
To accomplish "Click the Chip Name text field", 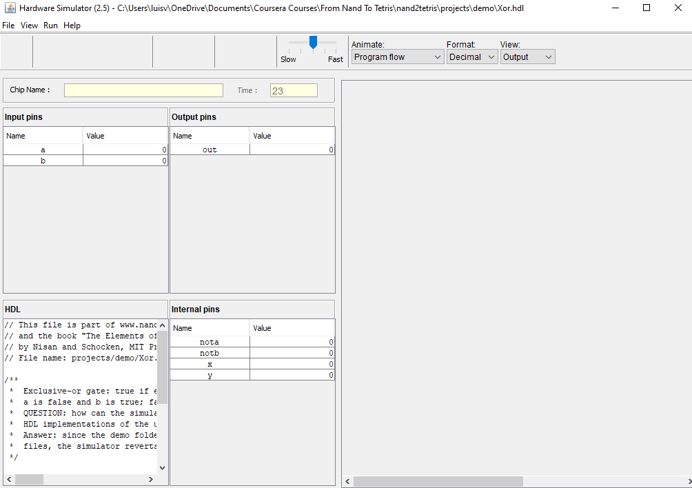I will click(x=143, y=90).
